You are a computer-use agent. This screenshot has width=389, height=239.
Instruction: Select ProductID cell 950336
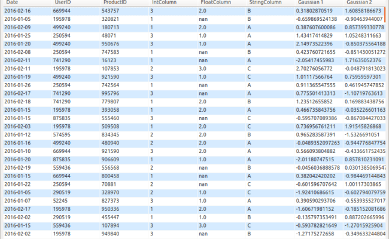(110, 209)
